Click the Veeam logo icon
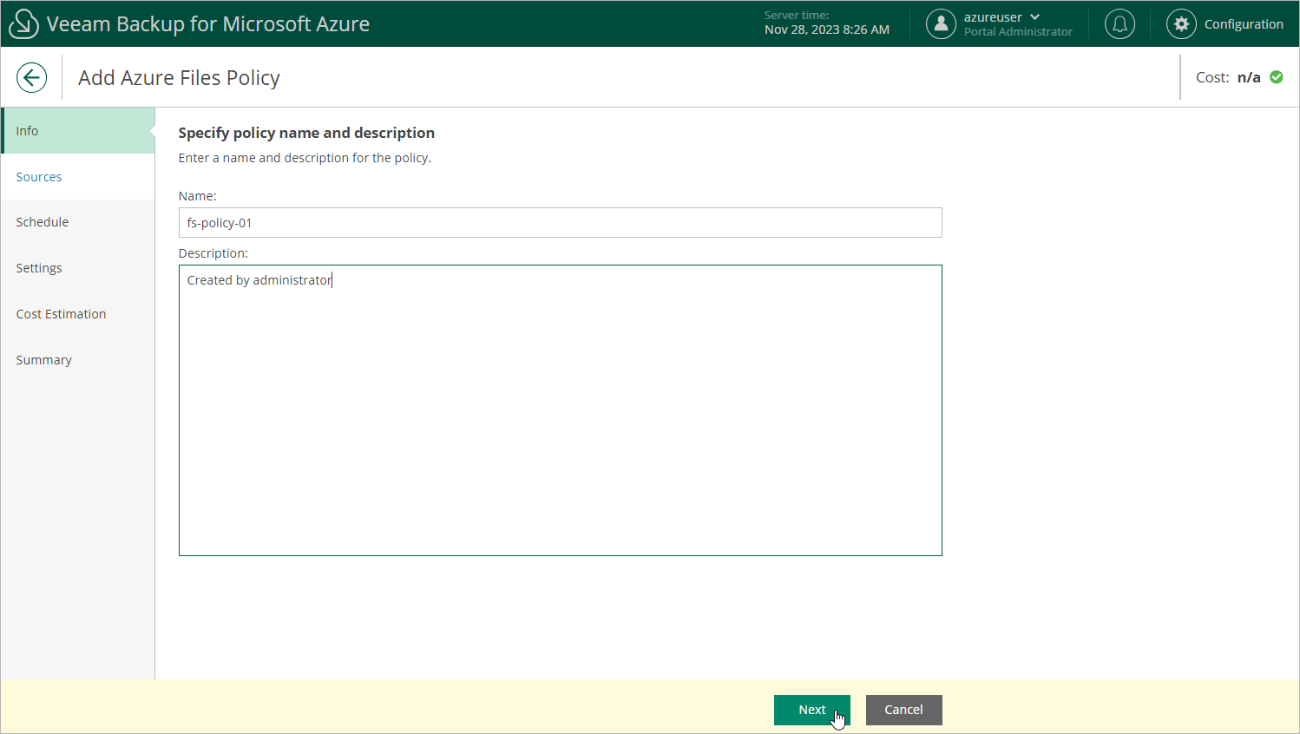 click(x=23, y=23)
